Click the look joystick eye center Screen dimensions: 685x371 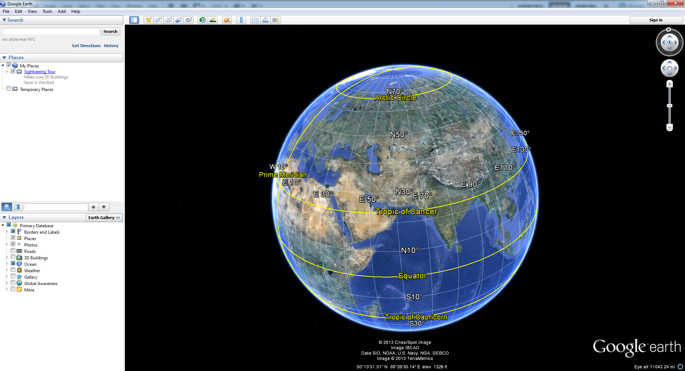(x=670, y=42)
